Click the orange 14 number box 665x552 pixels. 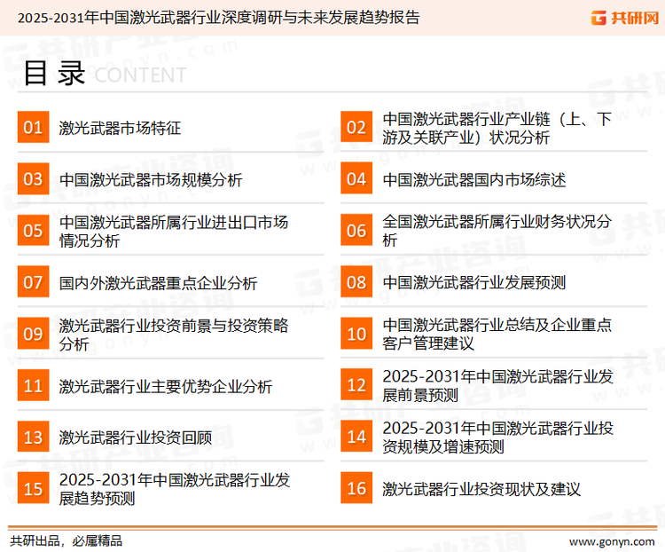click(x=356, y=437)
